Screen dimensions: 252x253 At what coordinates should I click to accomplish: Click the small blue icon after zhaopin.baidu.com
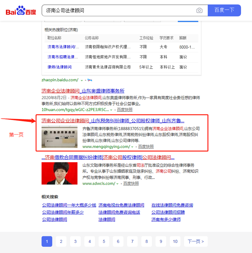pyautogui.click(x=90, y=80)
